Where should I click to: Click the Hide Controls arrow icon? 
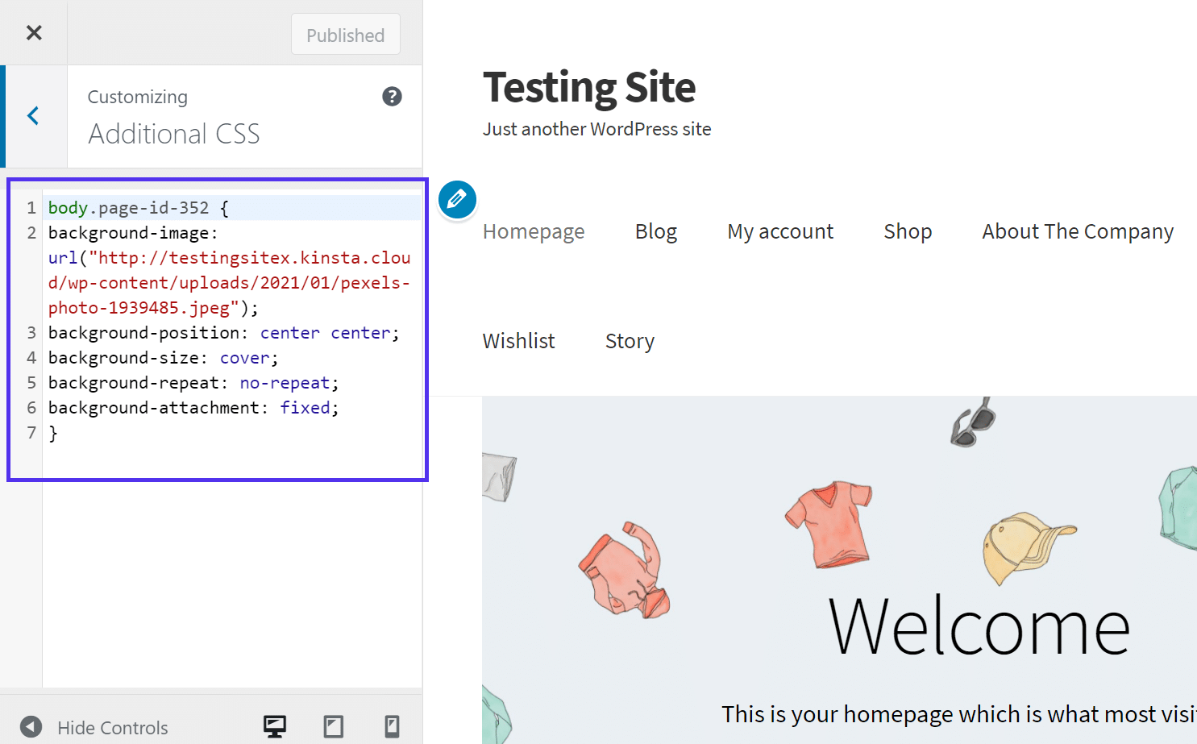(x=30, y=727)
